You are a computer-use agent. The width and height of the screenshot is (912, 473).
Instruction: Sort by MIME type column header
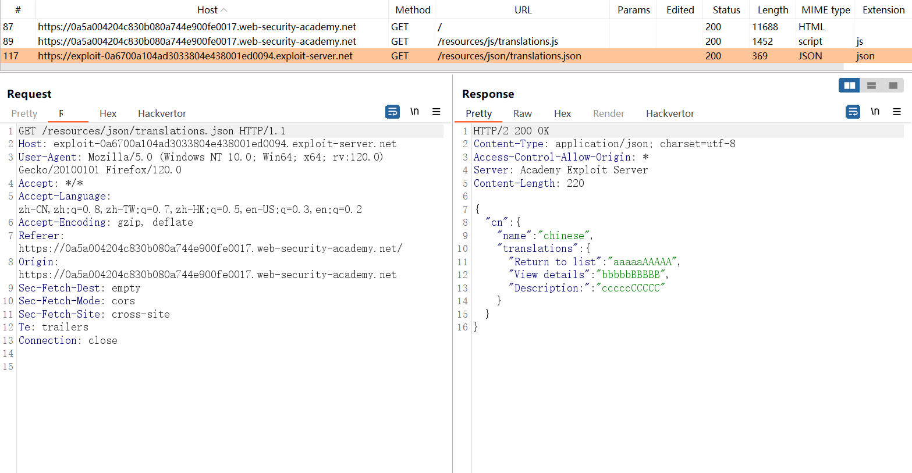click(x=825, y=10)
